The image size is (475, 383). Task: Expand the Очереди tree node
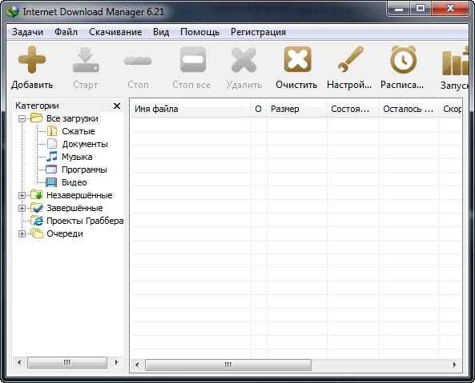(x=22, y=233)
